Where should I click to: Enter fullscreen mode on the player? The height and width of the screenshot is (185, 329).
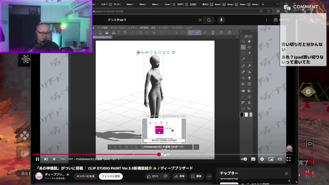click(x=288, y=159)
